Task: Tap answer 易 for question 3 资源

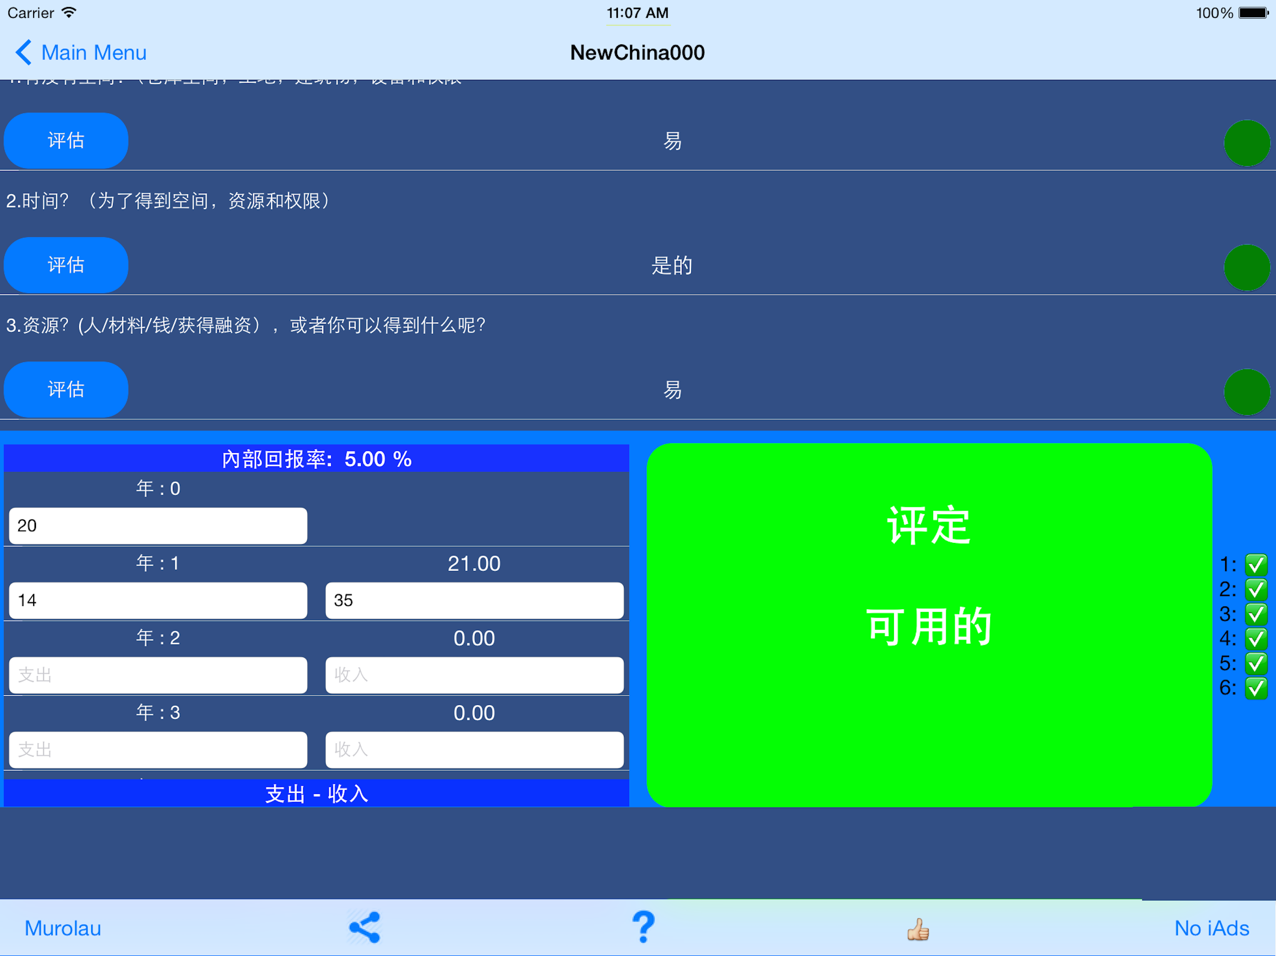Action: 672,390
